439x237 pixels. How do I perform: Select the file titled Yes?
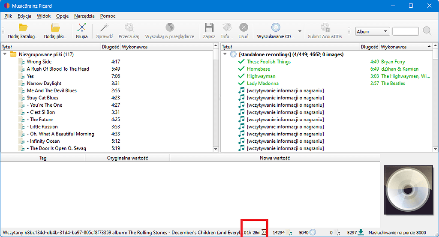point(30,76)
